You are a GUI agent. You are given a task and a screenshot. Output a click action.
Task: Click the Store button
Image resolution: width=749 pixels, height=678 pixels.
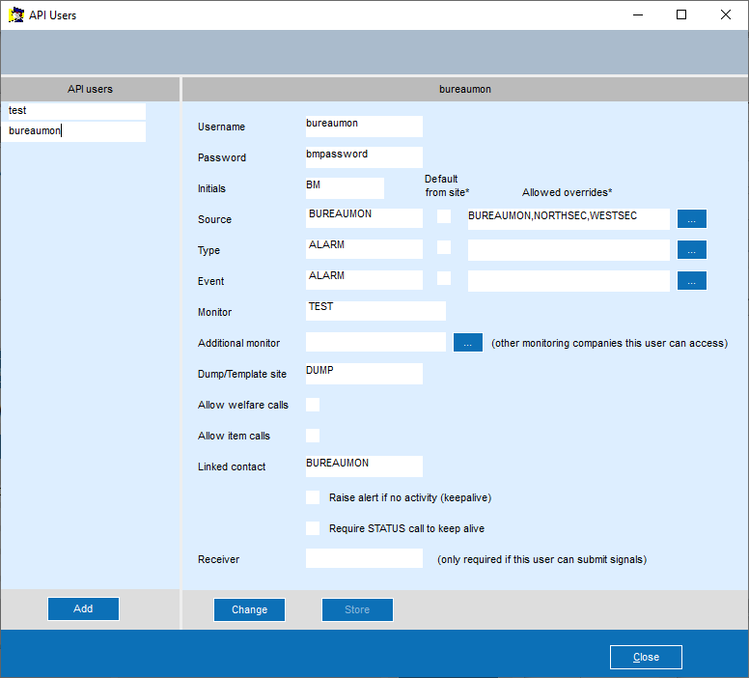tap(357, 609)
